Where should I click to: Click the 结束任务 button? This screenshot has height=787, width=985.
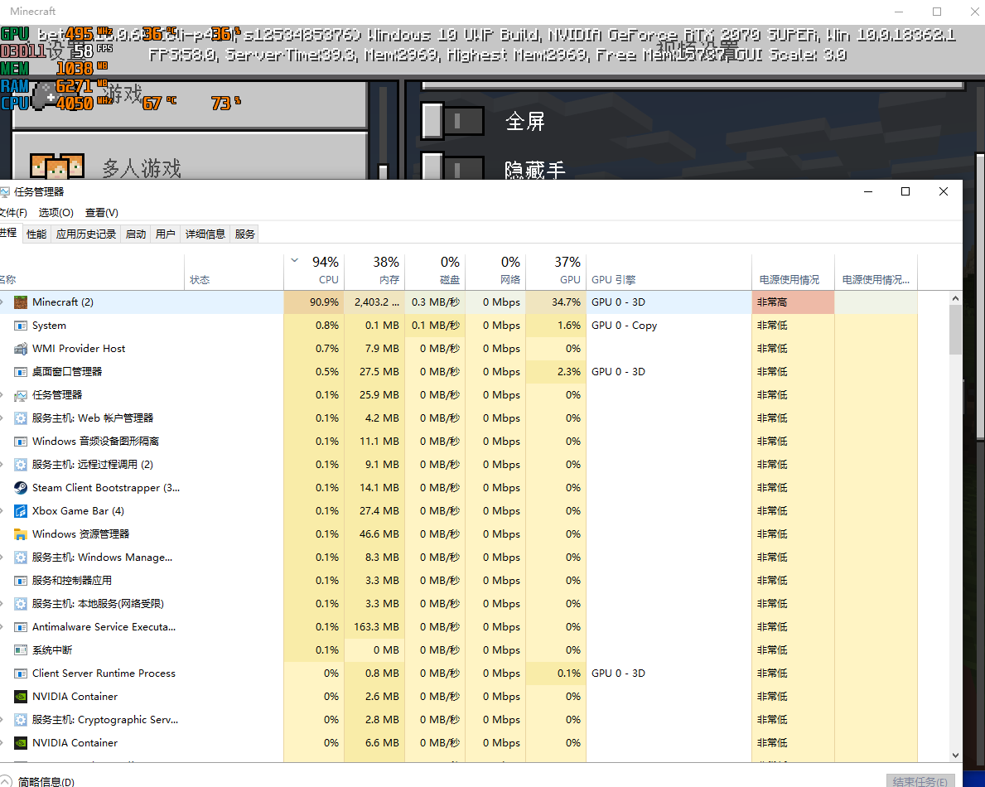coord(920,781)
